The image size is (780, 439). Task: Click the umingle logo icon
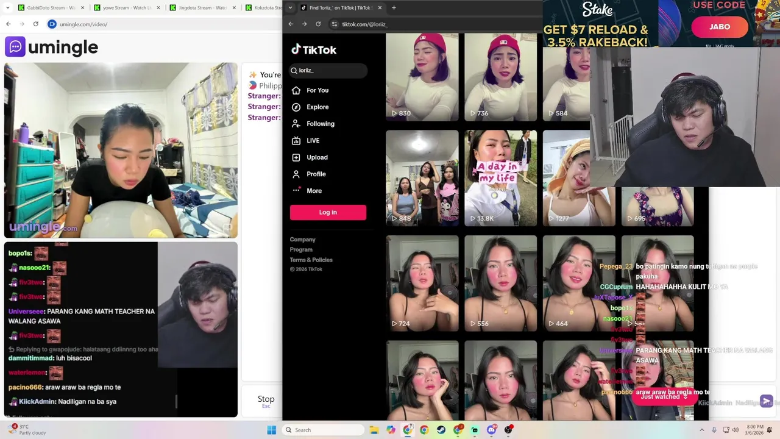pyautogui.click(x=15, y=47)
